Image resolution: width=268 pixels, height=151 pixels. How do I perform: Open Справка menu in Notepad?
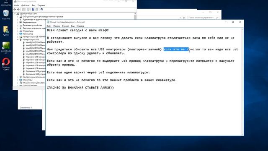coord(80,26)
